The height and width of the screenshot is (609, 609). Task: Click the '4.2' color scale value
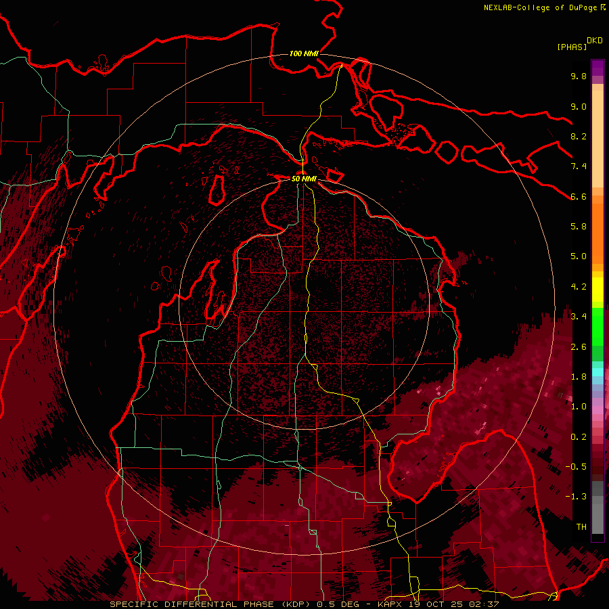(579, 287)
